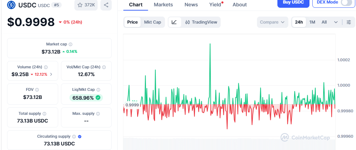Show Vol/Mkt Cap (24h) info icon
The image size is (356, 150).
pos(104,67)
